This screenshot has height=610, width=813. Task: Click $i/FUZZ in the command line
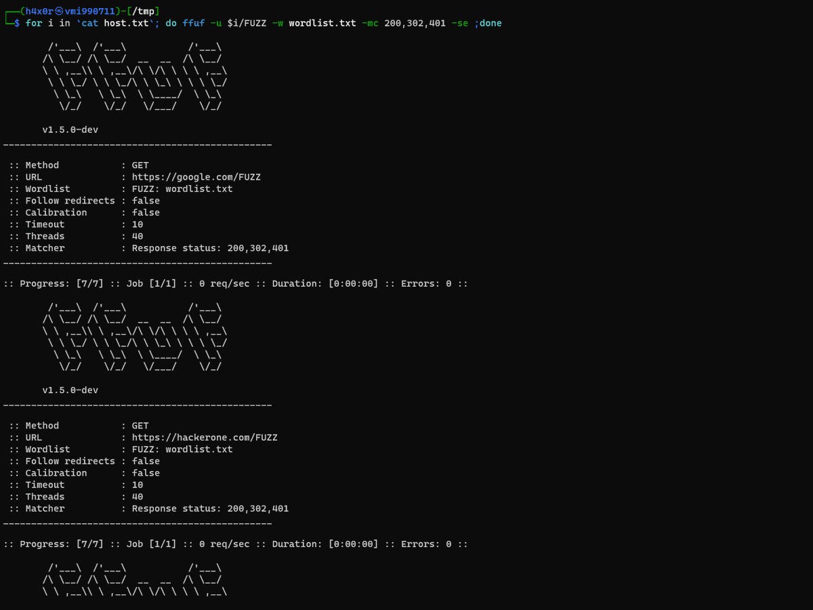click(x=247, y=23)
